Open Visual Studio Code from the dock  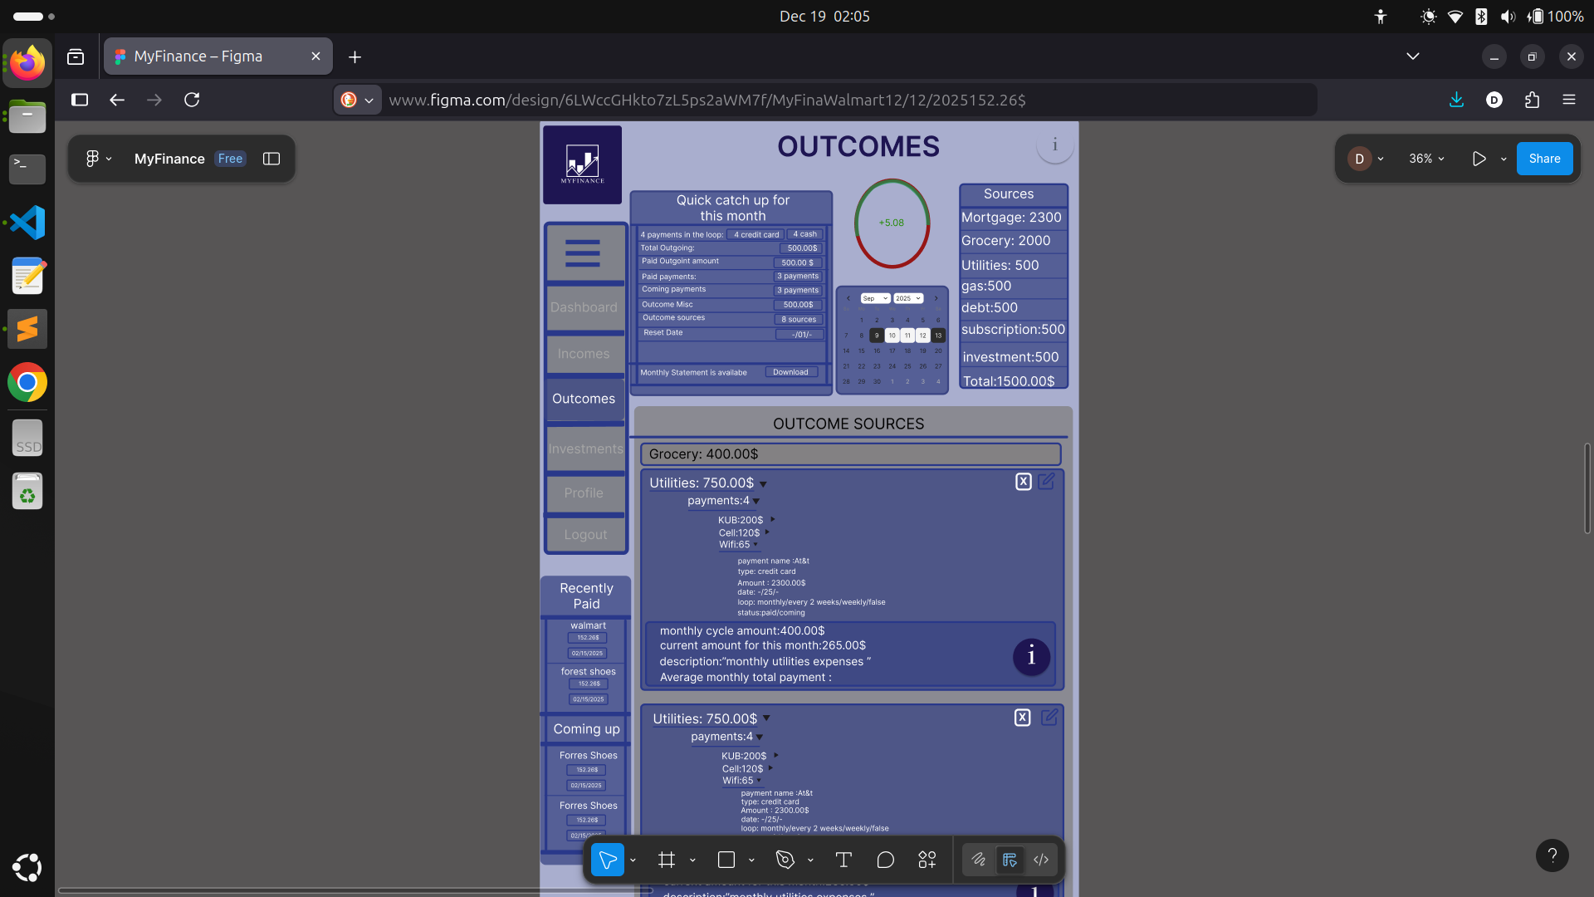click(27, 223)
